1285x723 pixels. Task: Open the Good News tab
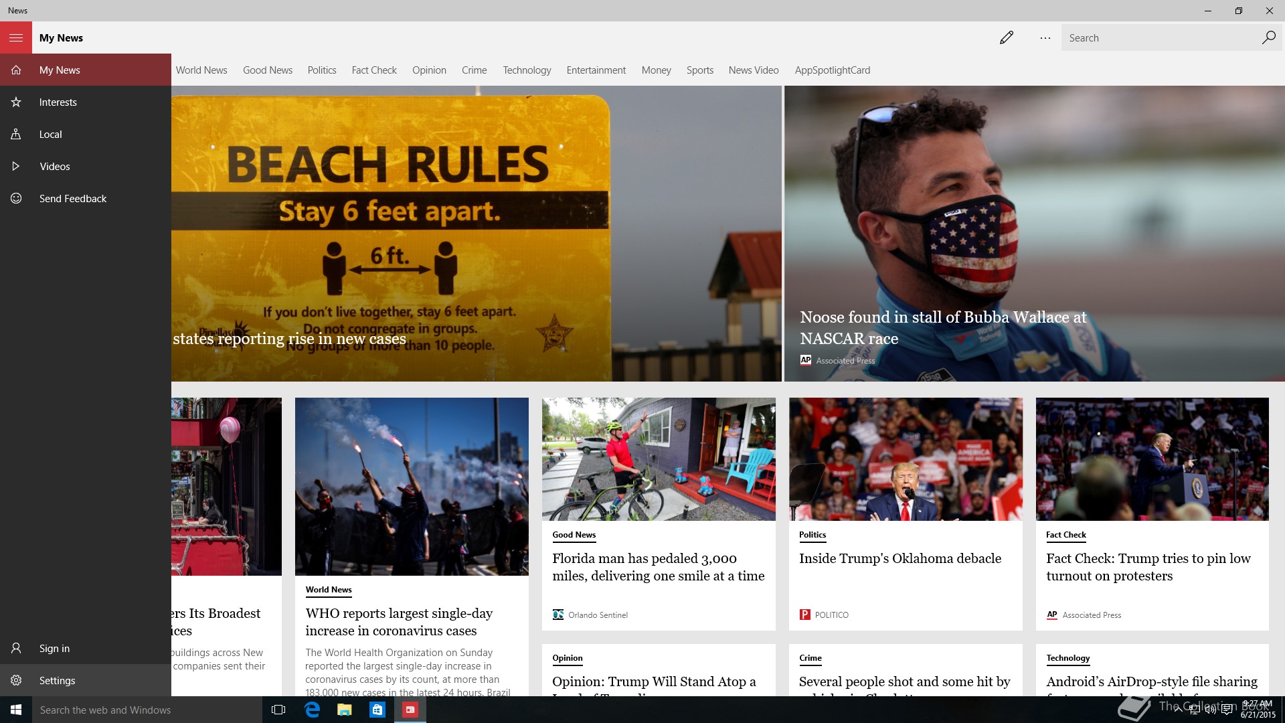click(x=268, y=70)
